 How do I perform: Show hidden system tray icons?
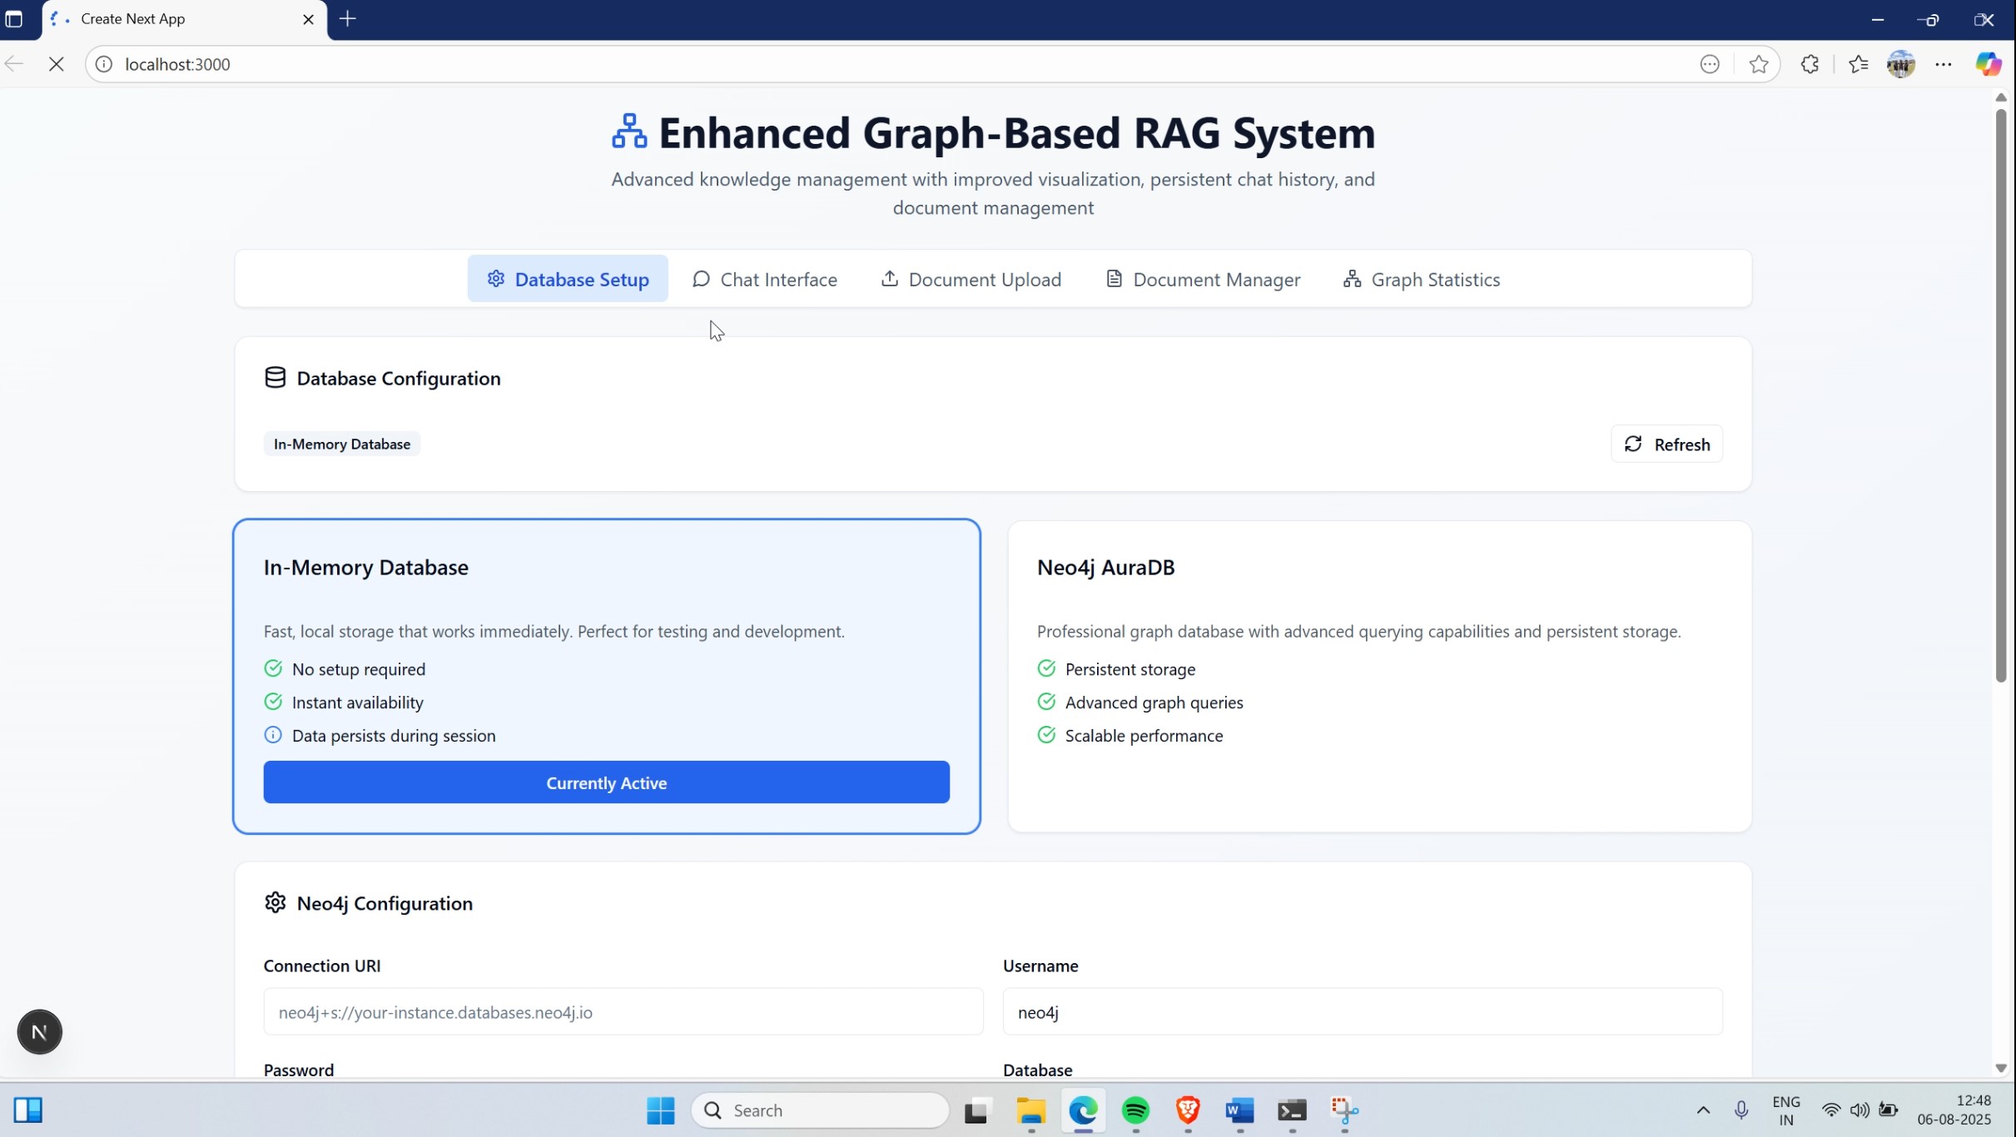tap(1703, 1110)
